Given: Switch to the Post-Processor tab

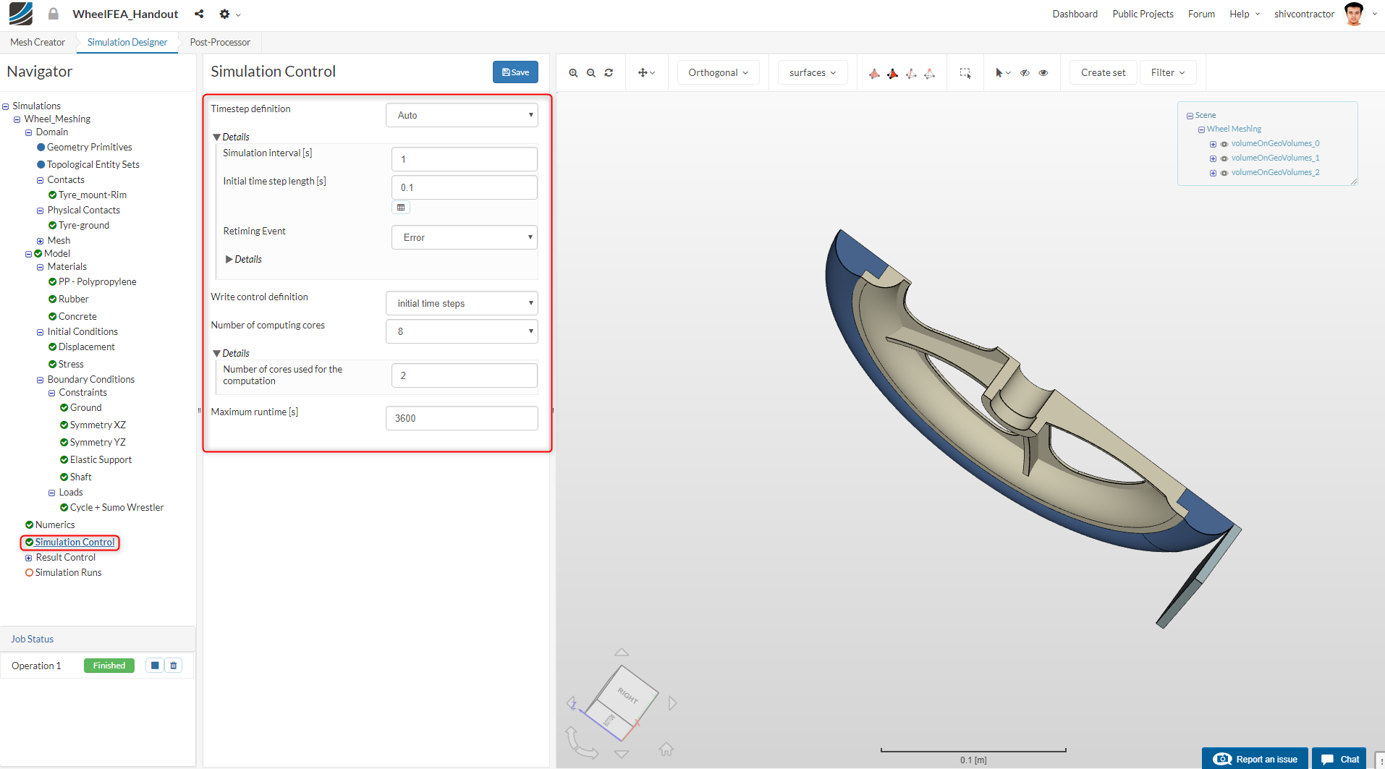Looking at the screenshot, I should 220,42.
